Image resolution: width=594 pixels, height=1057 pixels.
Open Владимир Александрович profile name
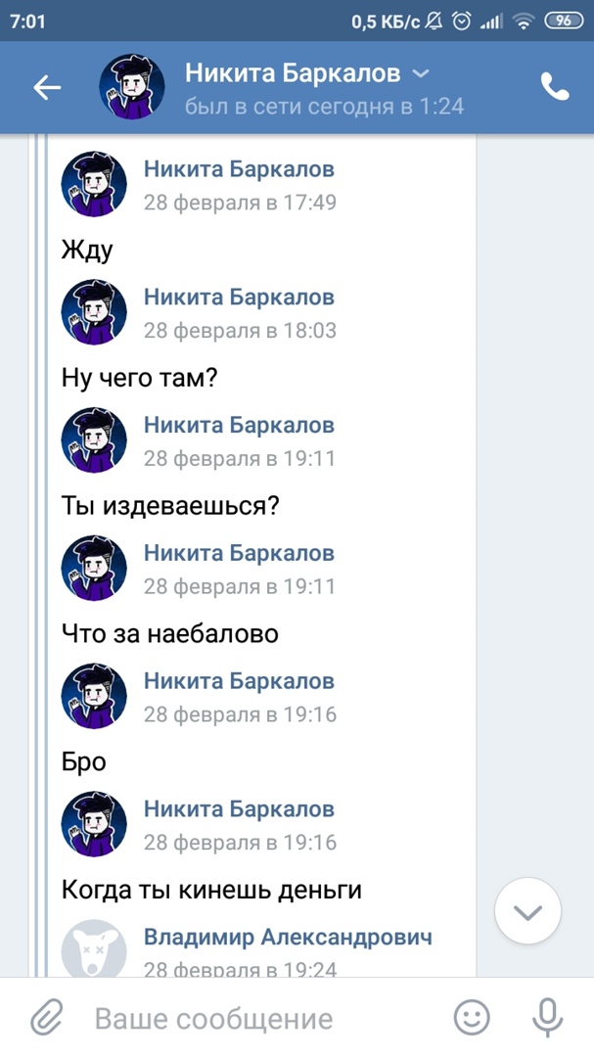coord(288,937)
